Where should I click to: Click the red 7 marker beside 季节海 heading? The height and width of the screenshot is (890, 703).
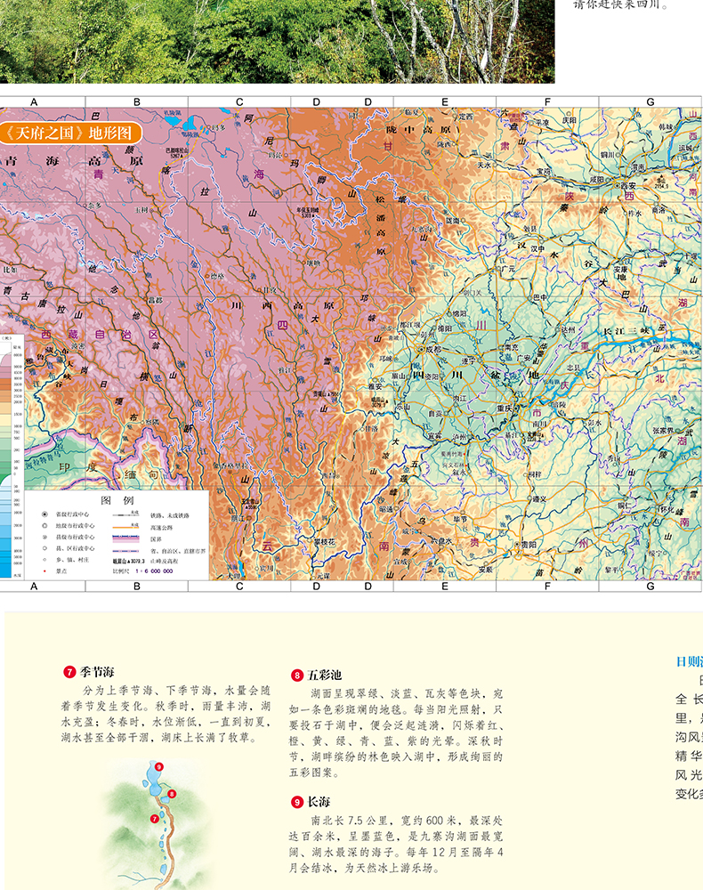69,672
